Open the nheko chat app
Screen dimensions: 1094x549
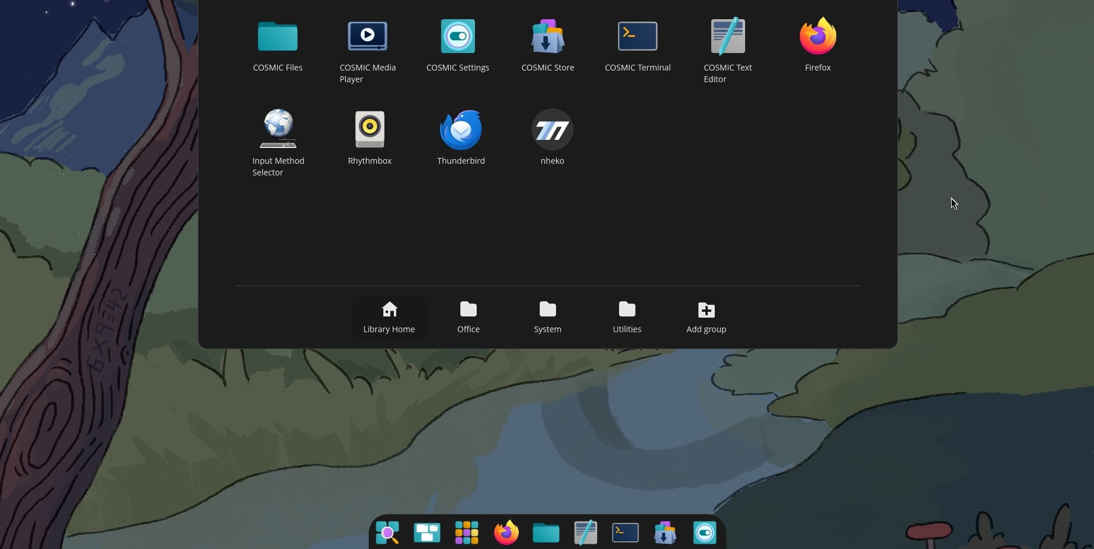tap(553, 138)
